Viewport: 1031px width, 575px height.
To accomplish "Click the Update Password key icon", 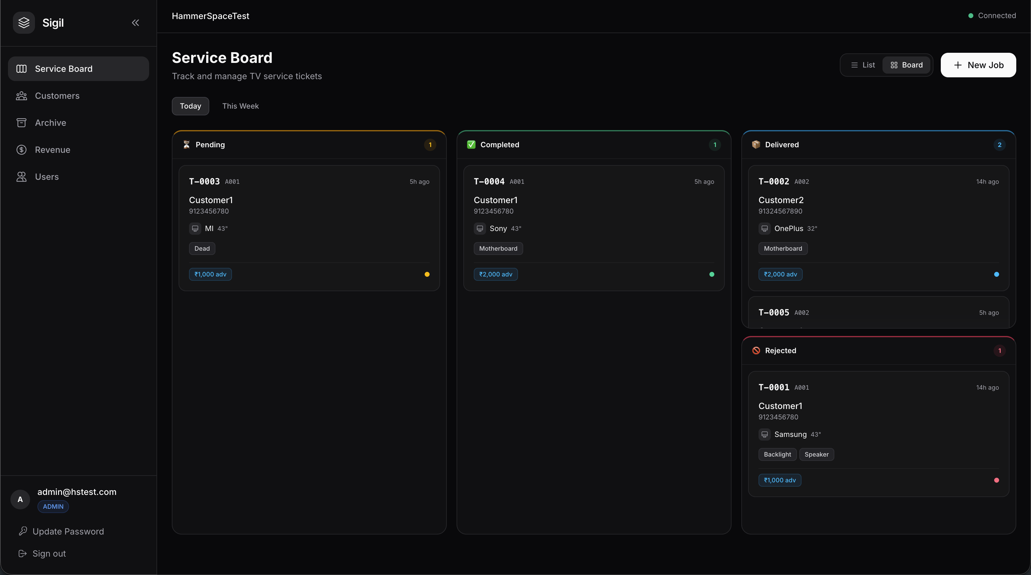I will tap(23, 531).
